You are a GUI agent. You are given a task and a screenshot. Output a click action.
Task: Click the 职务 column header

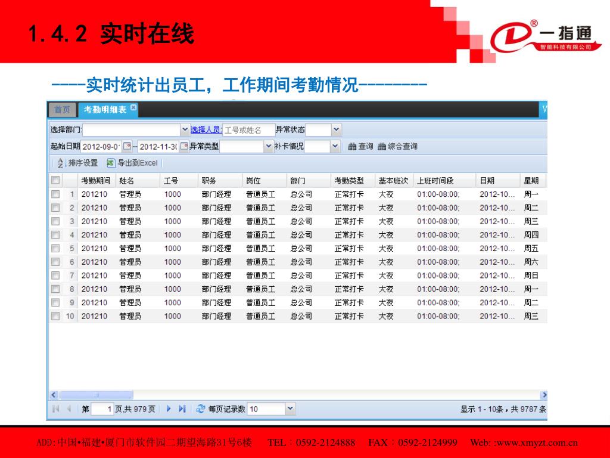[220, 180]
